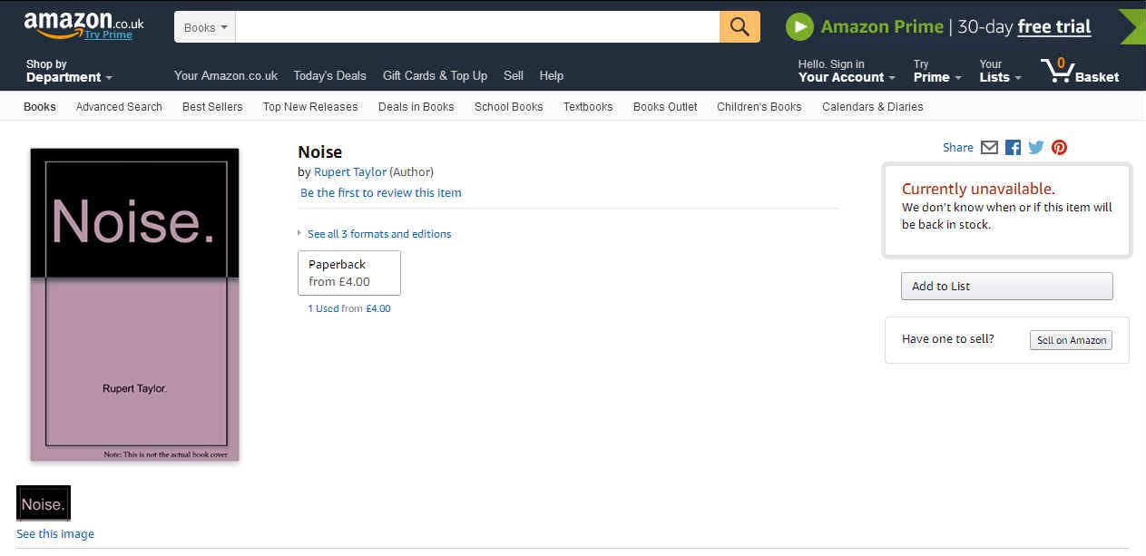Screen dimensions: 1146x556
Task: Go to Today's Deals
Action: [330, 76]
